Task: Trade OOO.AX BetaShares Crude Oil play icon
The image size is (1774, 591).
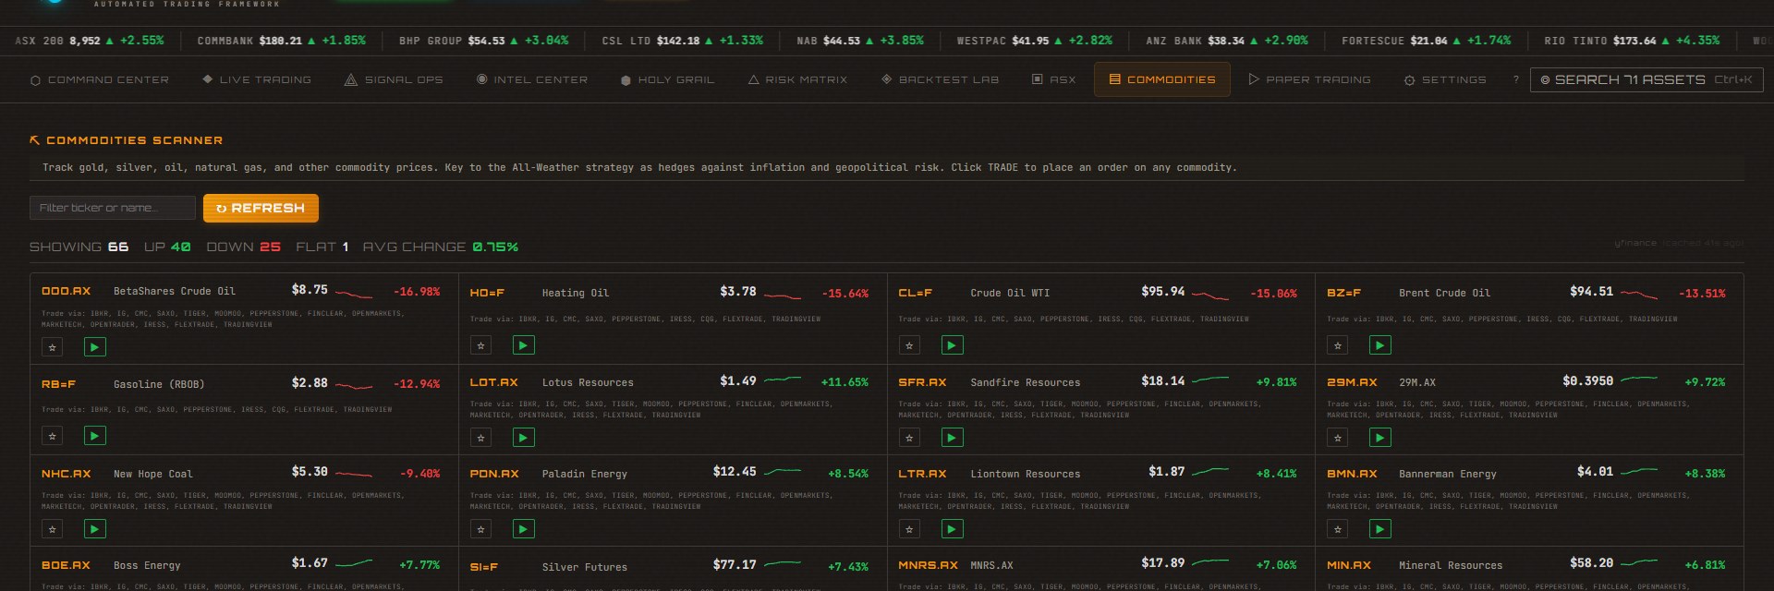Action: tap(95, 347)
